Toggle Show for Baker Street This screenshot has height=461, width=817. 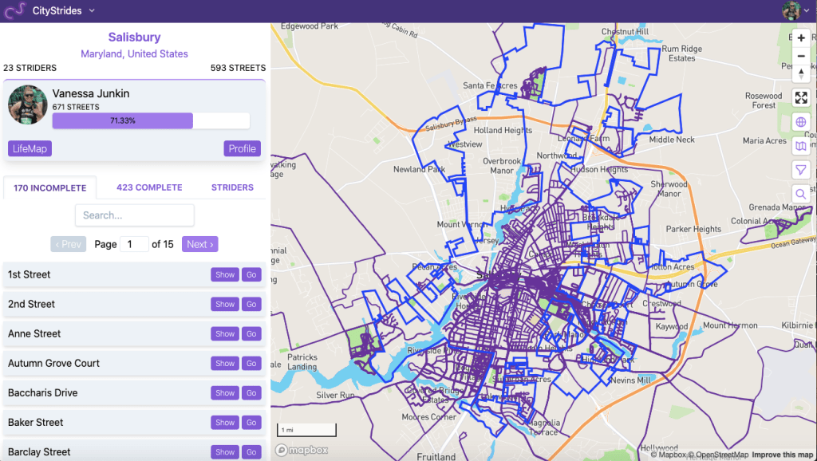(x=224, y=422)
